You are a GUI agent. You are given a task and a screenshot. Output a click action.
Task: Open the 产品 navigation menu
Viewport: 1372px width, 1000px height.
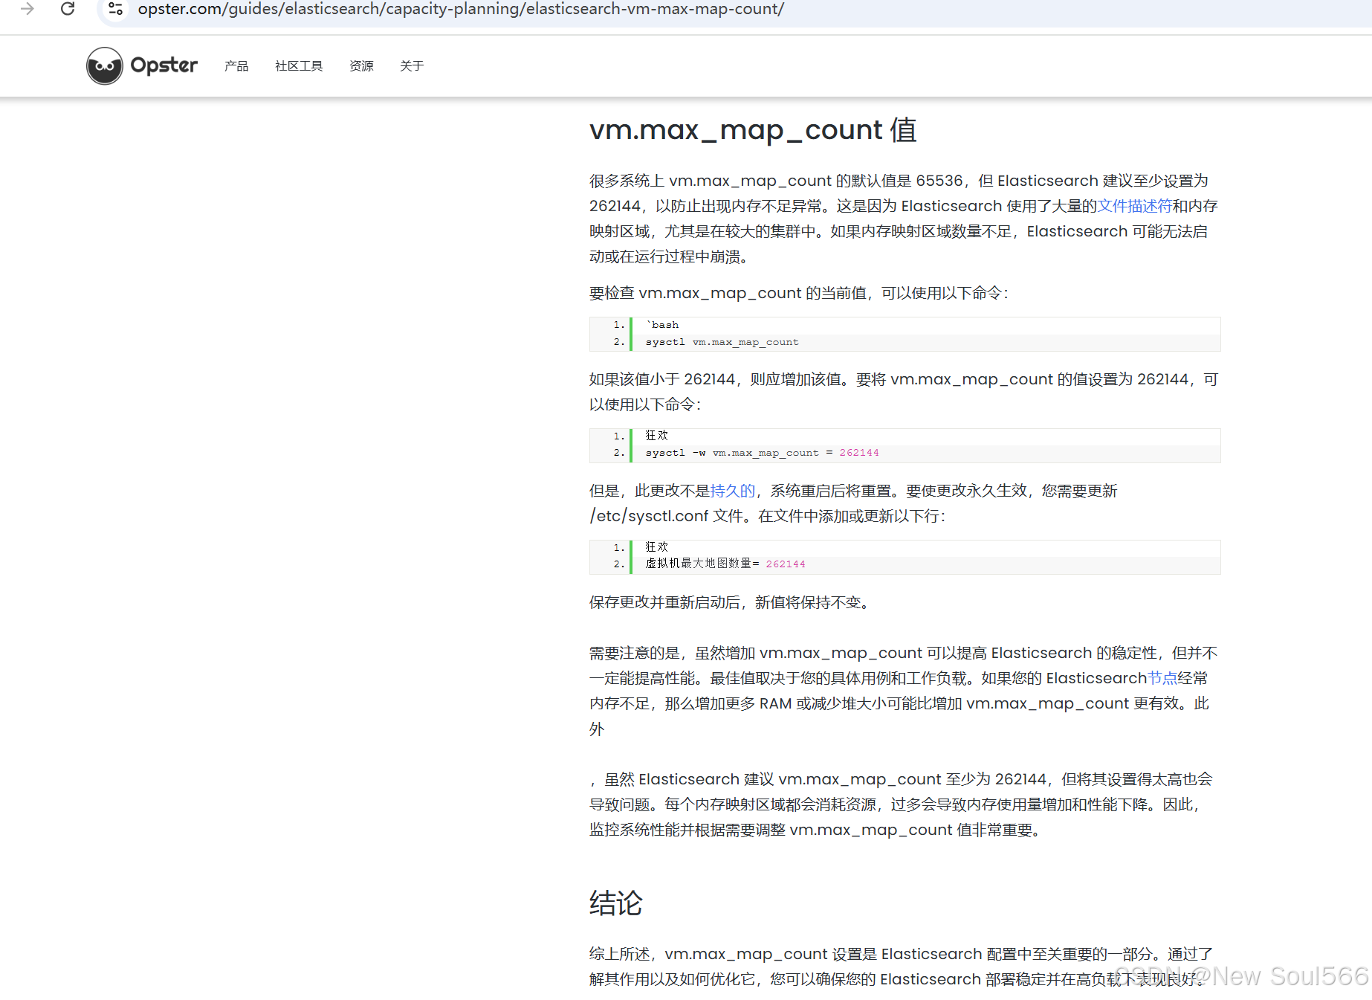coord(236,66)
